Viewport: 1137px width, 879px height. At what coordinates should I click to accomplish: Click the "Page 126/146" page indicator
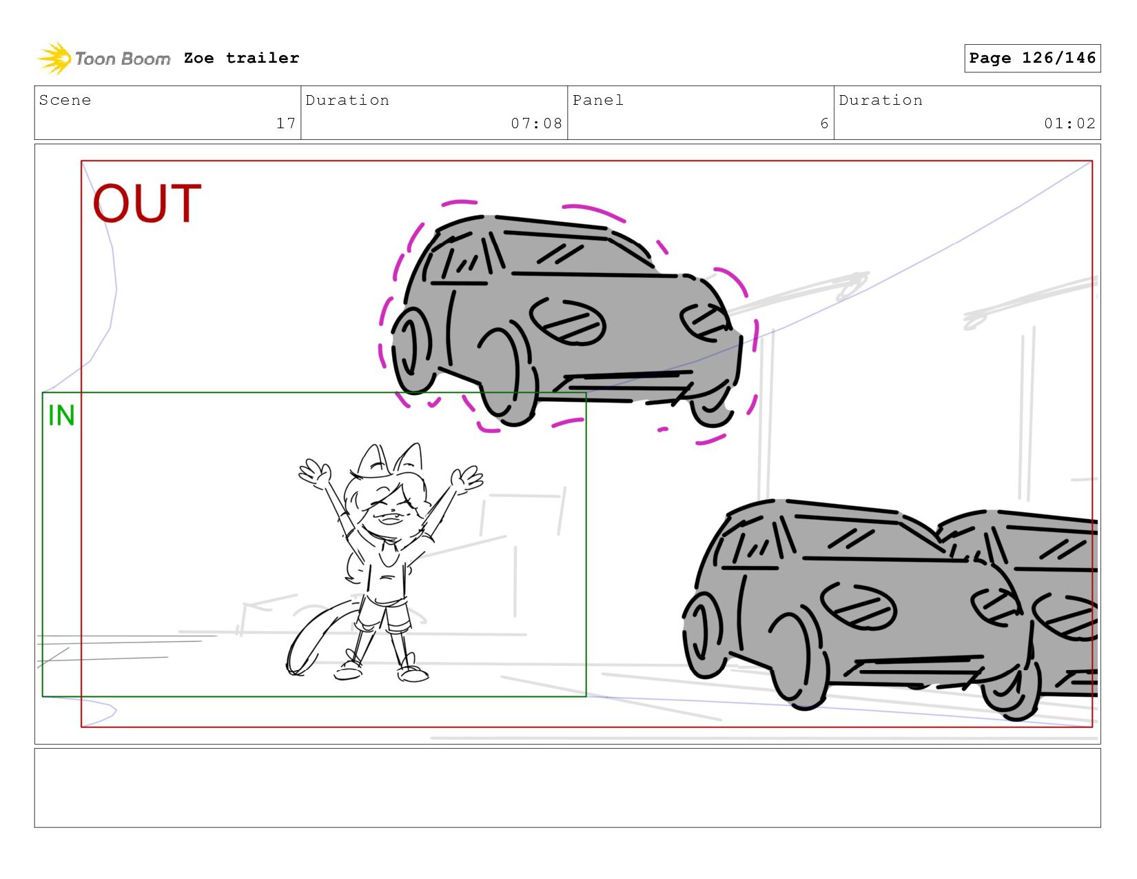[x=1032, y=58]
